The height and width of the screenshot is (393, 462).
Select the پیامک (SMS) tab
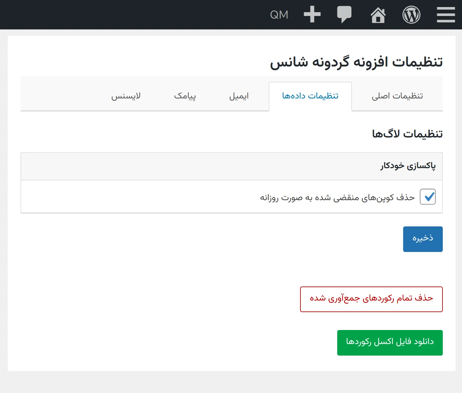[x=186, y=96]
